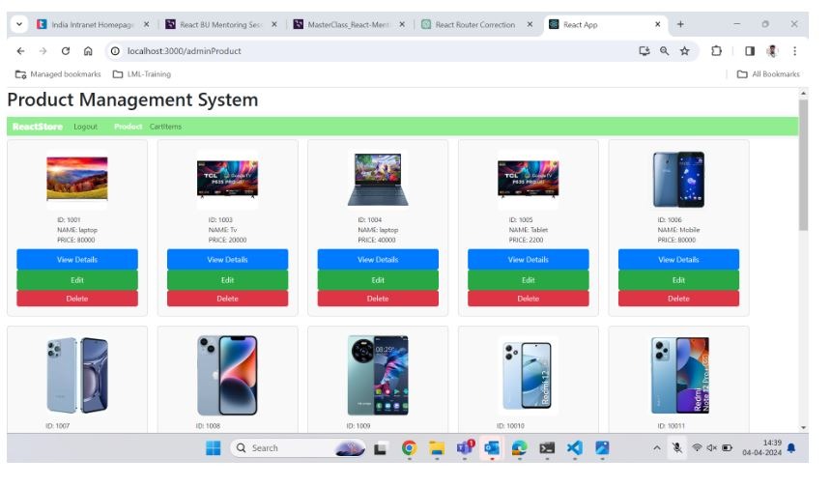Viewport: 831px width, 487px height.
Task: Delete product ID 1003 Tv
Action: (x=228, y=300)
